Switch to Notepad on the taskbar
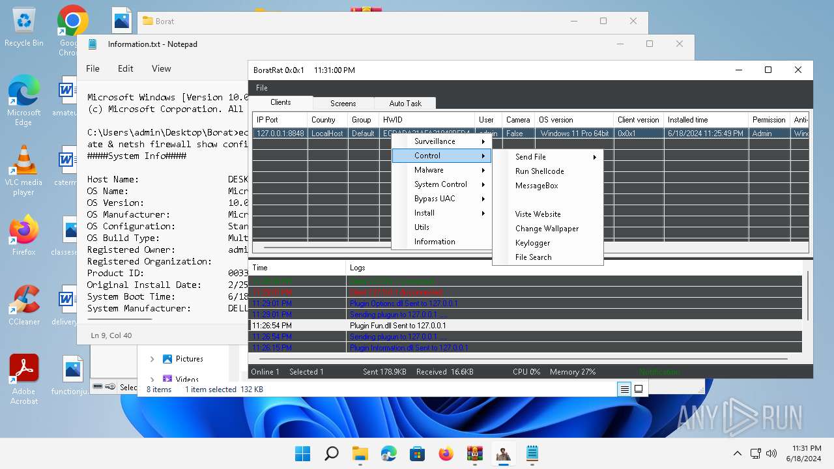The width and height of the screenshot is (834, 469). [532, 453]
